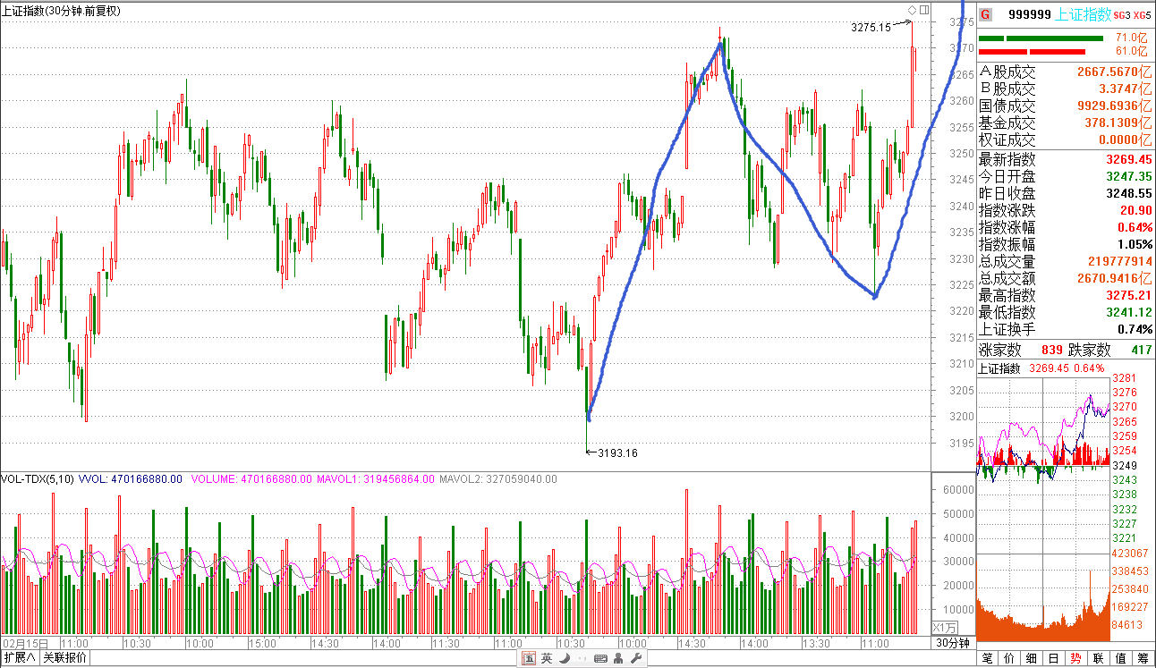Switch to the 笔 tab
1156x668 pixels.
coord(988,658)
